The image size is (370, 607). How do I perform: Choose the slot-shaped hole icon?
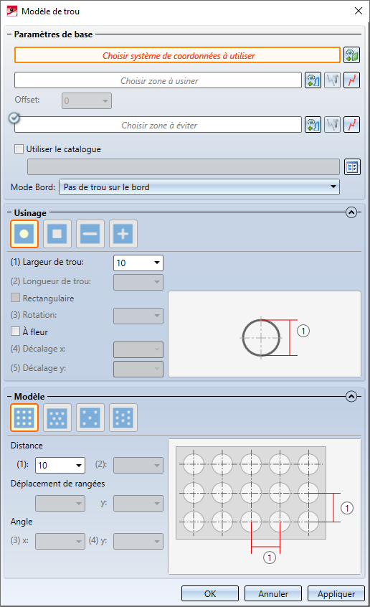click(90, 234)
